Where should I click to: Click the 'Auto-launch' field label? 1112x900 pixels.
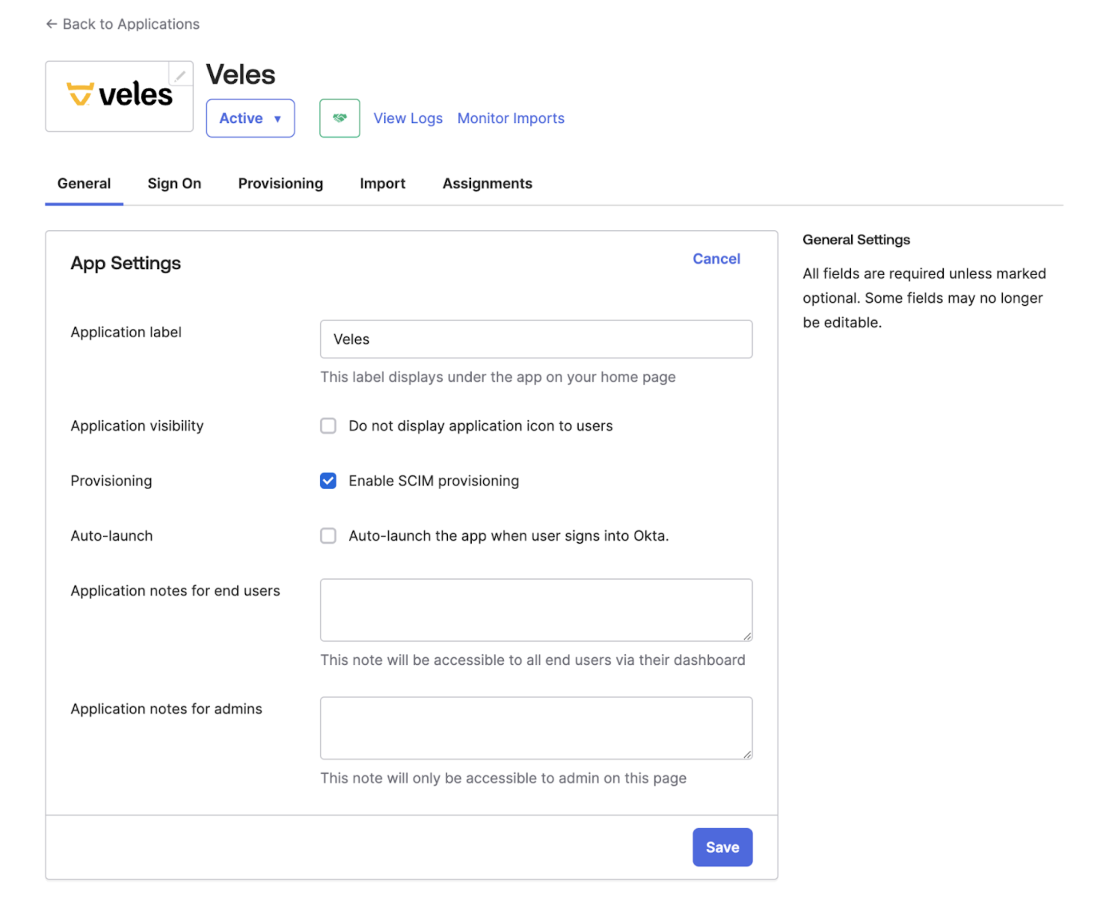tap(111, 536)
